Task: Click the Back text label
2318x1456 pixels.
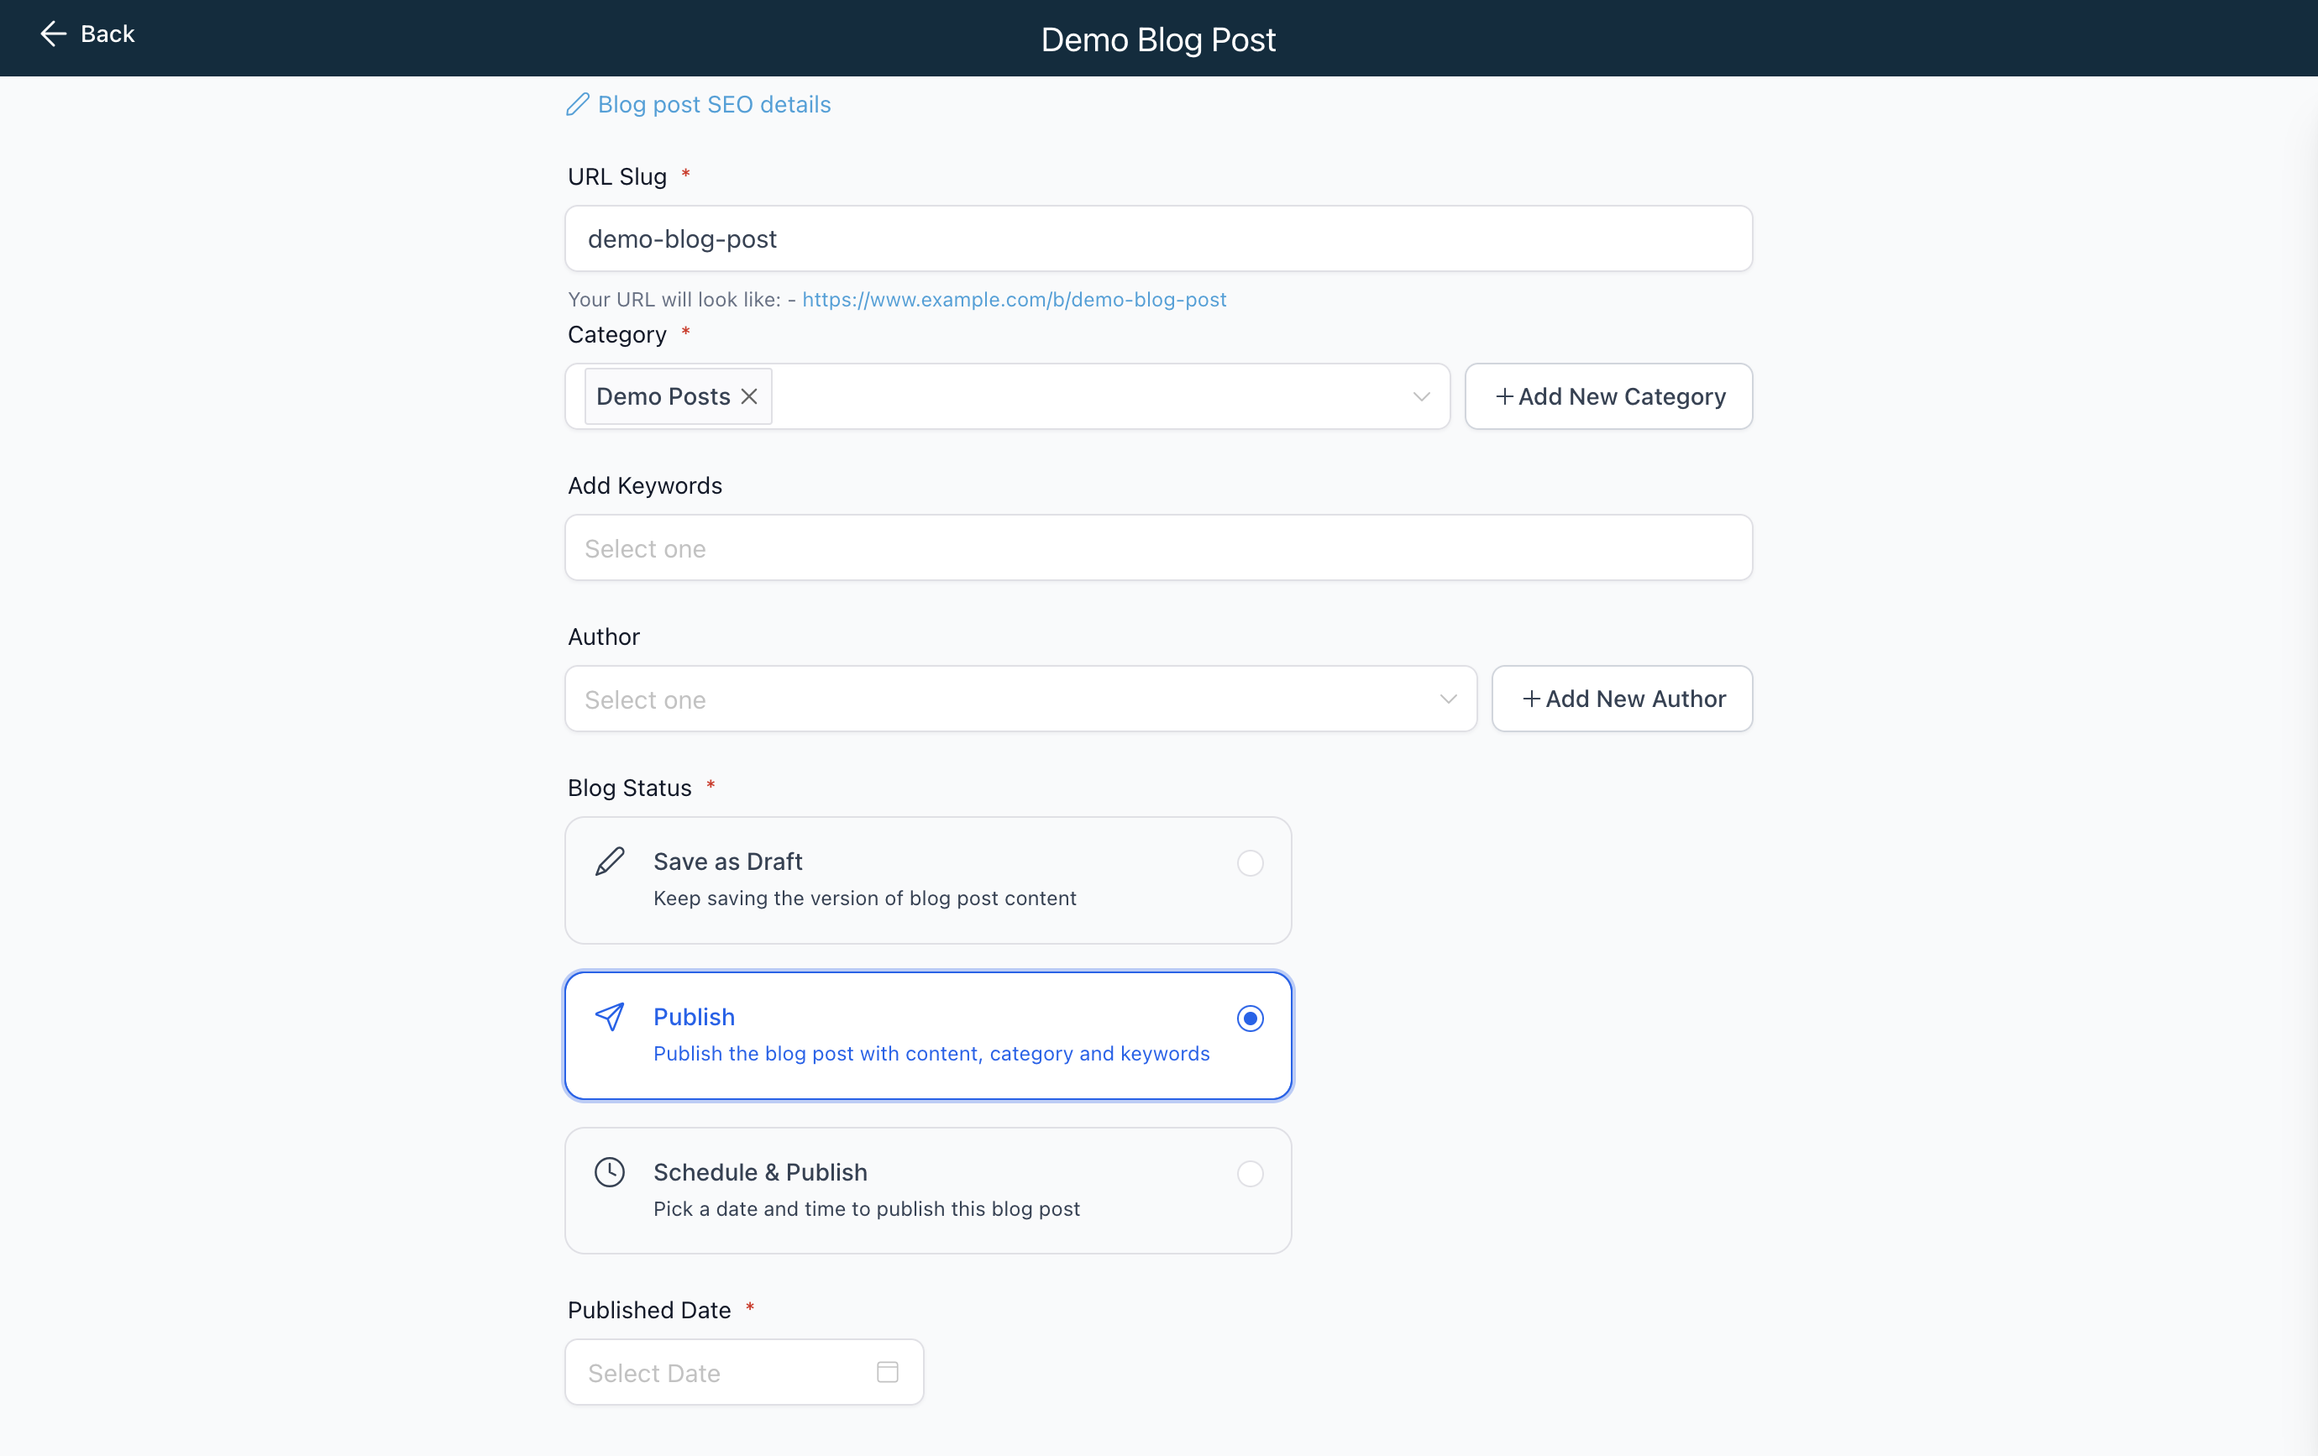Action: pos(107,34)
